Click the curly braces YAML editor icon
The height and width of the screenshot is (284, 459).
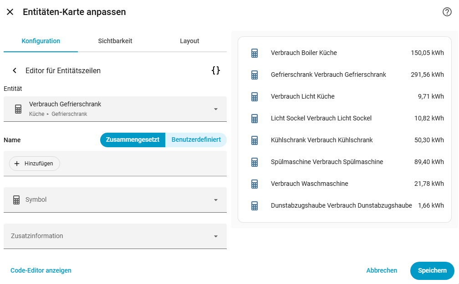pos(216,70)
